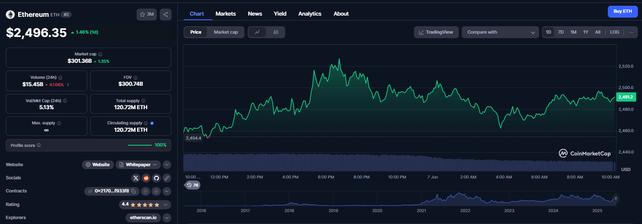Open the Compare with dropdown
642x224 pixels.
pyautogui.click(x=500, y=32)
